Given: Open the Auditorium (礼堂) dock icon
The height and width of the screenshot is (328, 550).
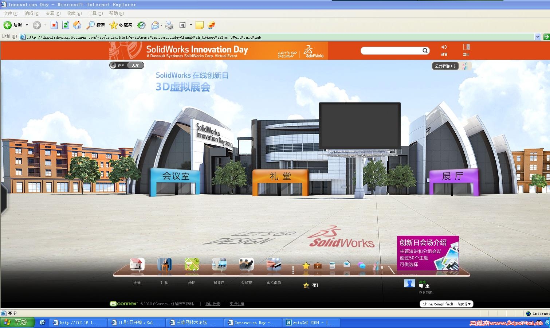Looking at the screenshot, I should click(x=164, y=264).
